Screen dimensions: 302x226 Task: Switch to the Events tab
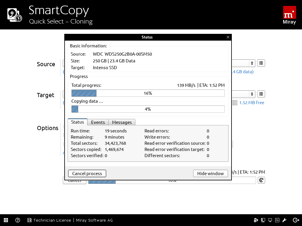pyautogui.click(x=98, y=122)
